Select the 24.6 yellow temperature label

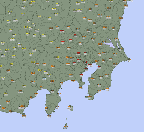tap(57, 57)
